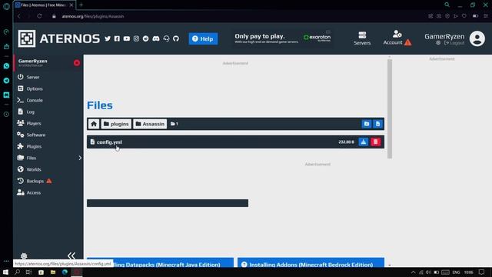Open the Aternos YouTube icon
This screenshot has height=277, width=492.
point(126,38)
